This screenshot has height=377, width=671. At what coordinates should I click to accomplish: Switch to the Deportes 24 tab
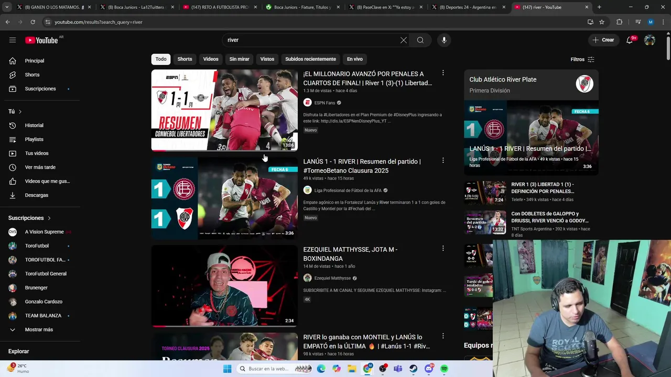pyautogui.click(x=468, y=7)
